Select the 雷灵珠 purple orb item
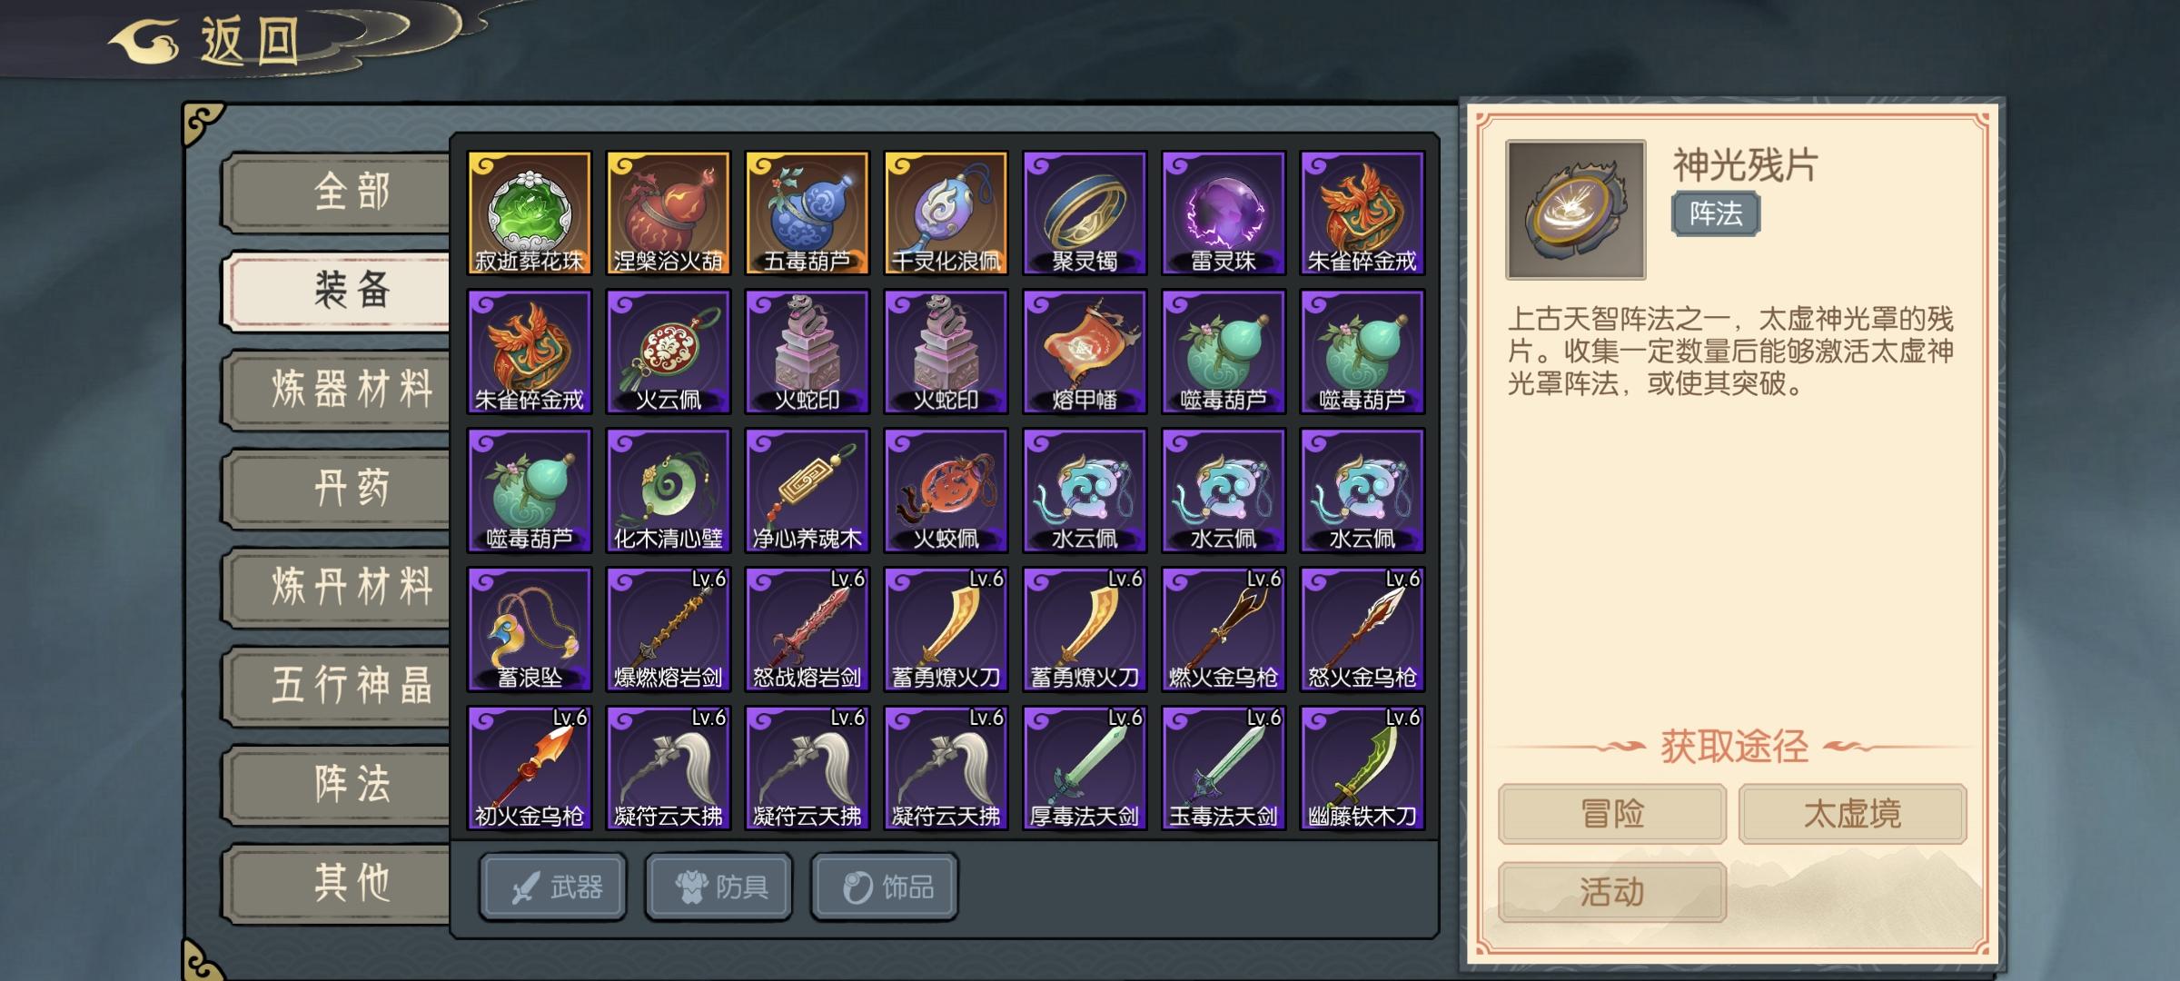Screen dimensions: 2180x981 coord(1224,213)
